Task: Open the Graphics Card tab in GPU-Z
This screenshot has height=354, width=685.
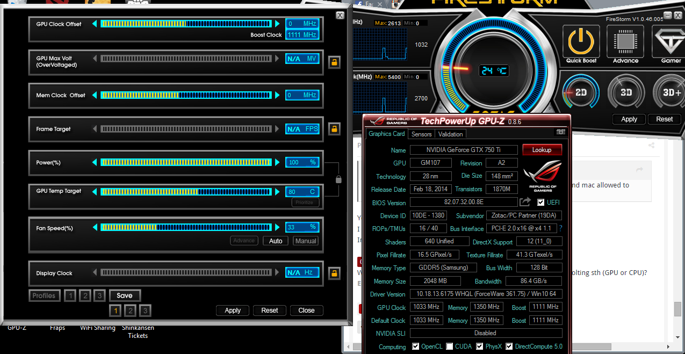Action: point(387,134)
